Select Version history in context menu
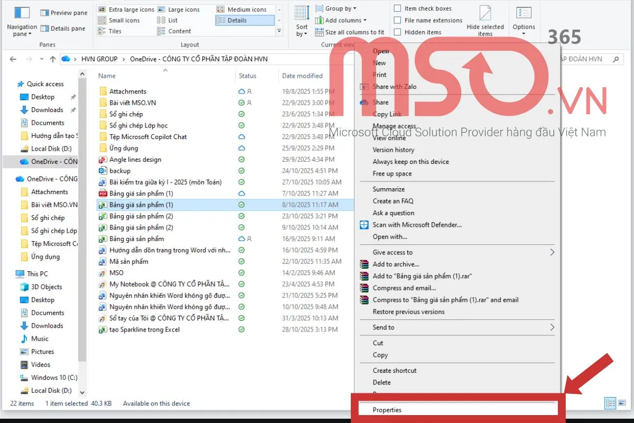This screenshot has width=634, height=423. click(393, 150)
